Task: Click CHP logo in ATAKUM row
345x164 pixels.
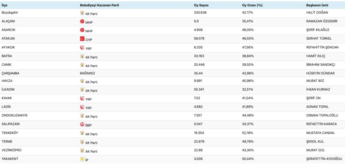Action: (82, 39)
